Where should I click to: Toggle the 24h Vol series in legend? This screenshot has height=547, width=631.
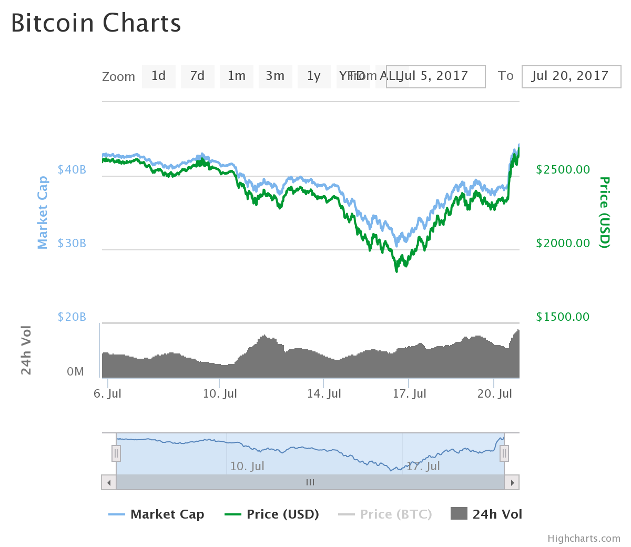486,514
